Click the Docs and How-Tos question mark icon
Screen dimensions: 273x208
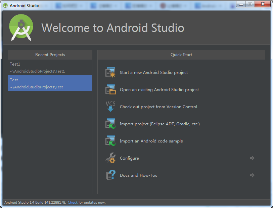[110, 175]
